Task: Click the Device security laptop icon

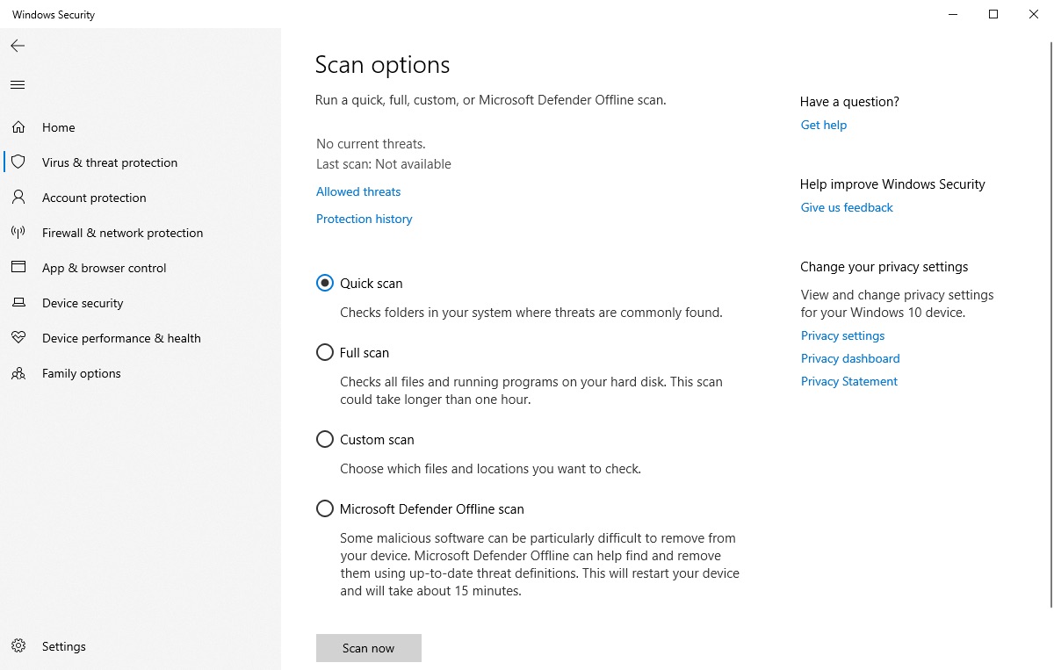Action: click(x=18, y=303)
